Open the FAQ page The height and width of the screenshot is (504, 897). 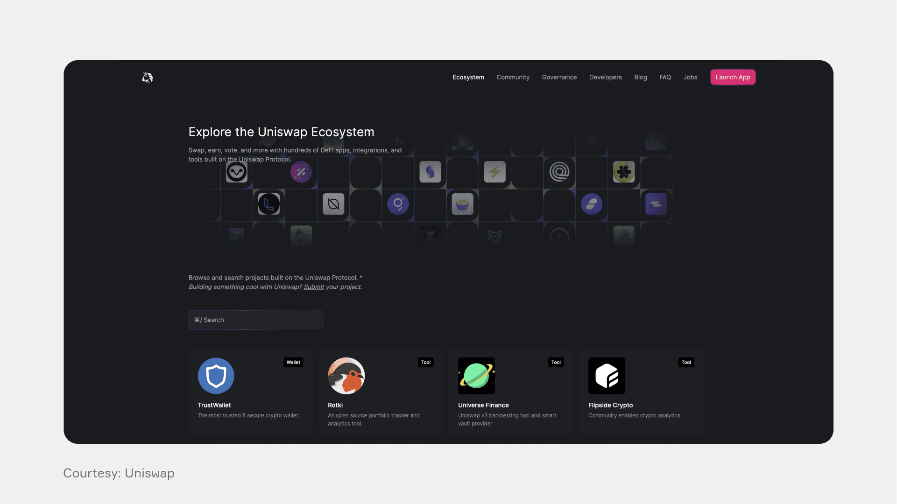665,77
